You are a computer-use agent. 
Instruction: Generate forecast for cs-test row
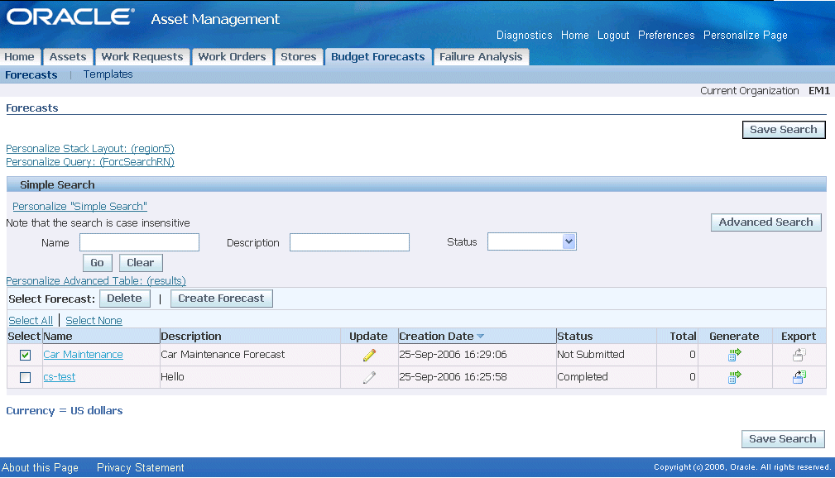(x=735, y=377)
